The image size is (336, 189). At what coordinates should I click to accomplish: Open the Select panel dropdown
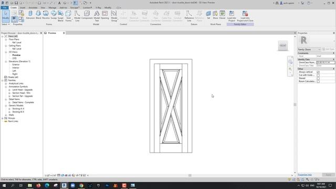click(6, 24)
